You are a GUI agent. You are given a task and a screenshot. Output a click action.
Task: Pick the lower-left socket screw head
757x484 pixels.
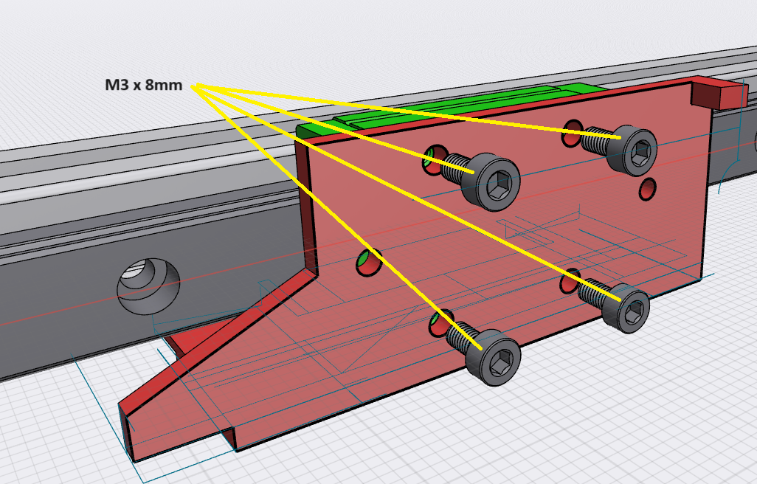pos(494,358)
